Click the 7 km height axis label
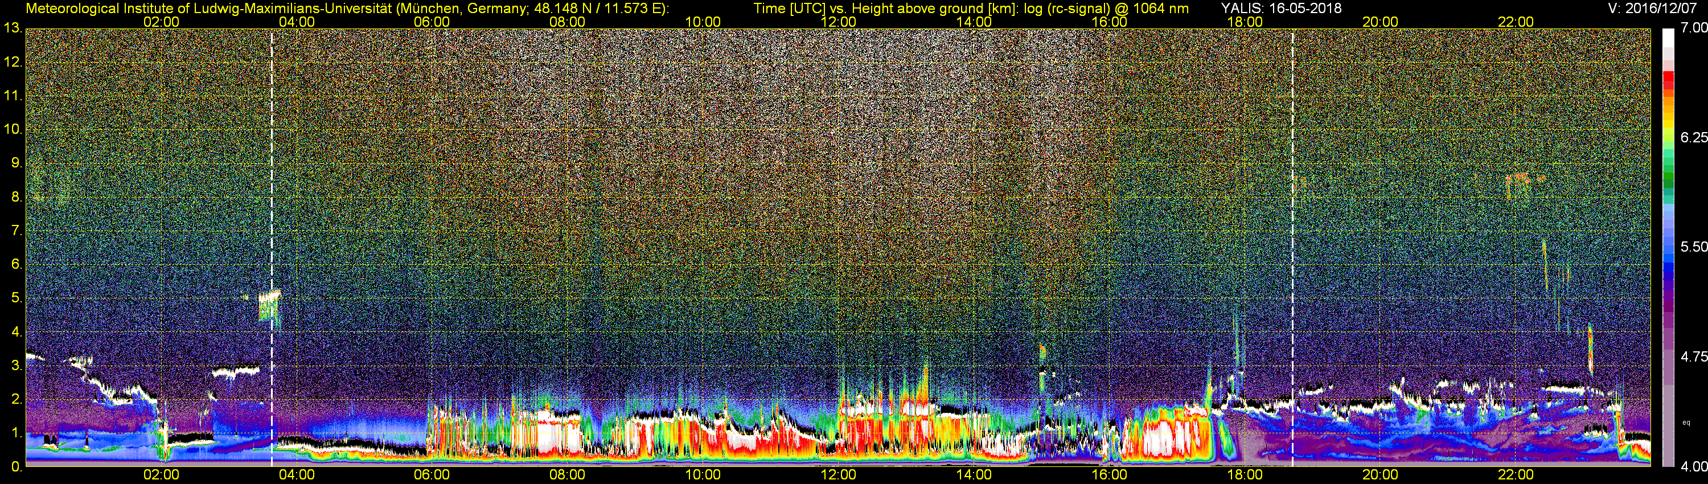The width and height of the screenshot is (1708, 484). coord(15,230)
